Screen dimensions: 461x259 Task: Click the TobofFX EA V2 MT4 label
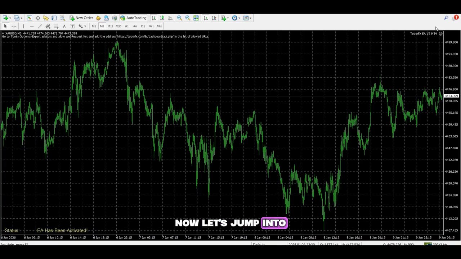click(424, 33)
